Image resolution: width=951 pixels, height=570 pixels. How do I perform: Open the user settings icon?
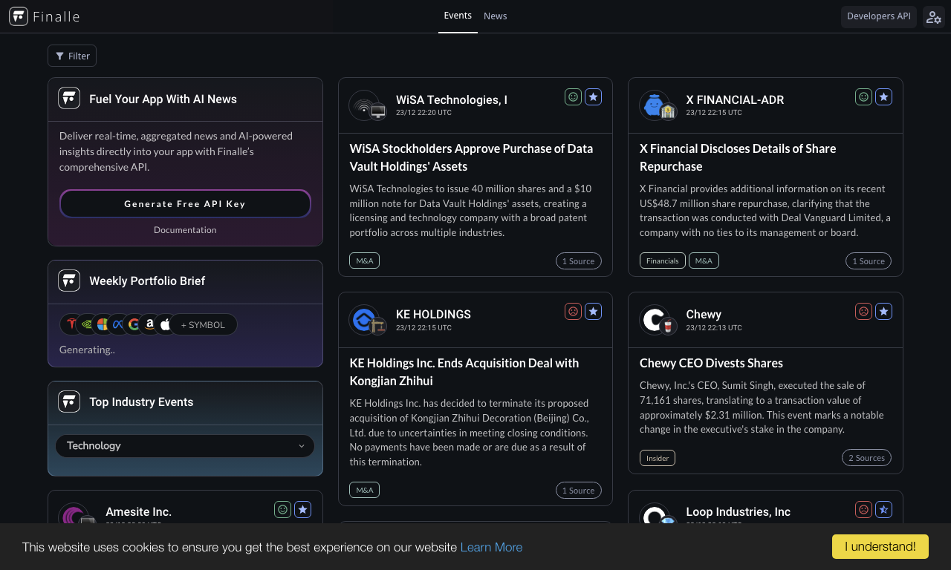[x=933, y=17]
